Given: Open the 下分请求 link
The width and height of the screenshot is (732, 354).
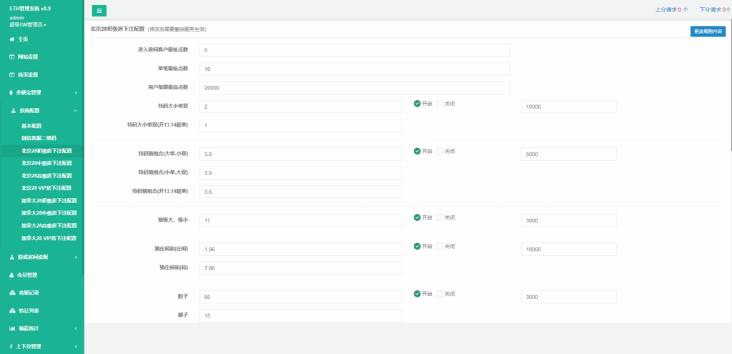Looking at the screenshot, I should 714,10.
